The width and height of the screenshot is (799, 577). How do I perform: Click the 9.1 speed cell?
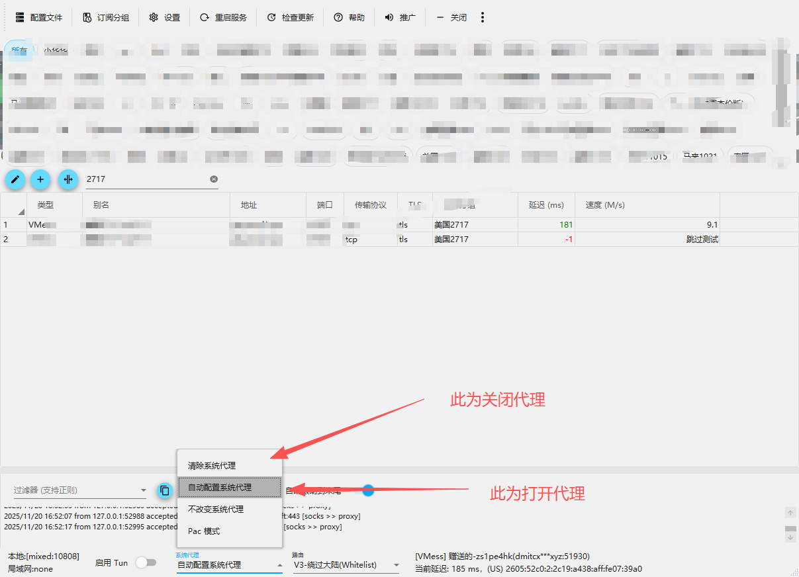point(647,225)
